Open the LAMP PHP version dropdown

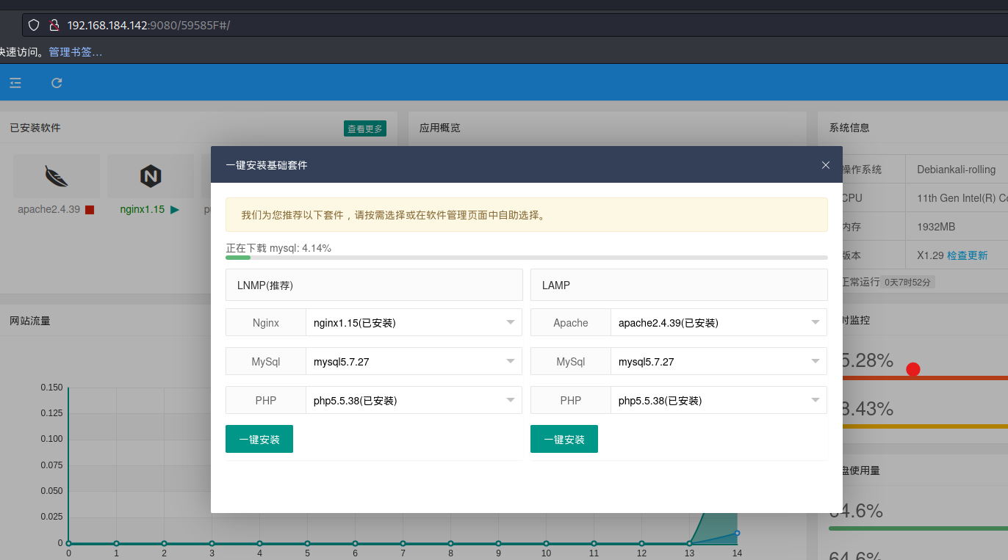719,400
